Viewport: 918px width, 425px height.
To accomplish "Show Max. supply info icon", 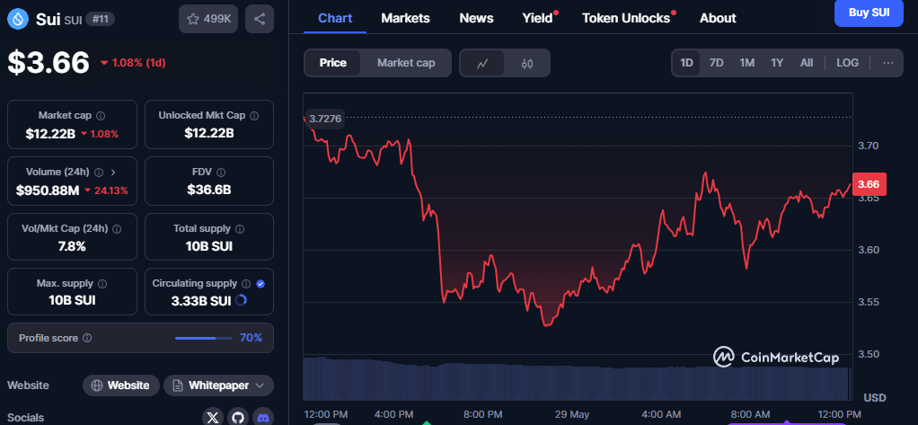I will (x=102, y=284).
